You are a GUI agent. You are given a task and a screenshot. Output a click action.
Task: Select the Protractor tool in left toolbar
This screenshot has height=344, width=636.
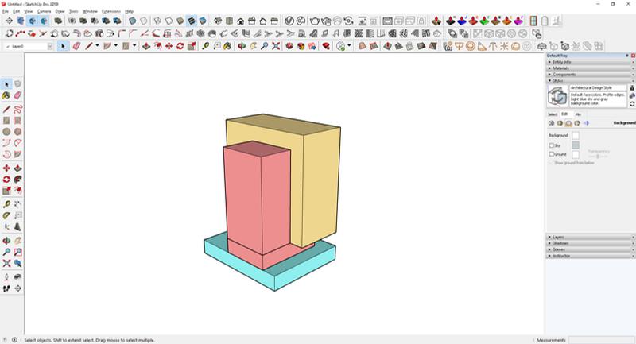pyautogui.click(x=6, y=215)
